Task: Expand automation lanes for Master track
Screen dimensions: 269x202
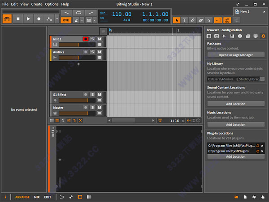Action: (100, 113)
